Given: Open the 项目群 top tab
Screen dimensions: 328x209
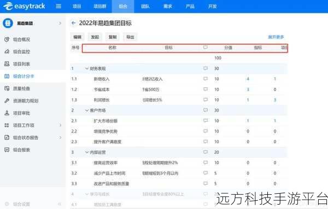Looking at the screenshot, I should [100, 6].
